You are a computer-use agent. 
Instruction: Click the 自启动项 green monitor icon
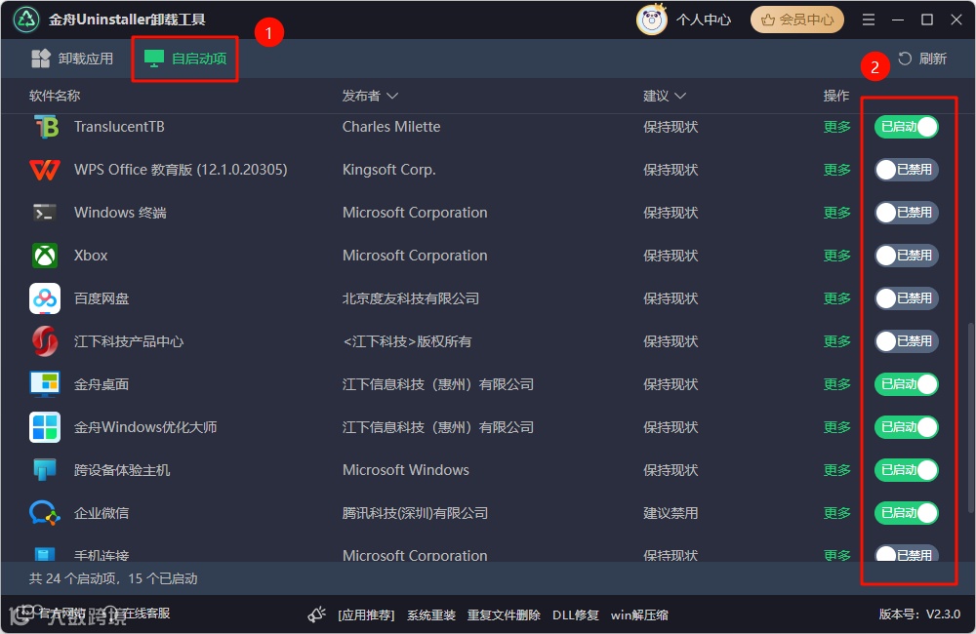pos(154,59)
